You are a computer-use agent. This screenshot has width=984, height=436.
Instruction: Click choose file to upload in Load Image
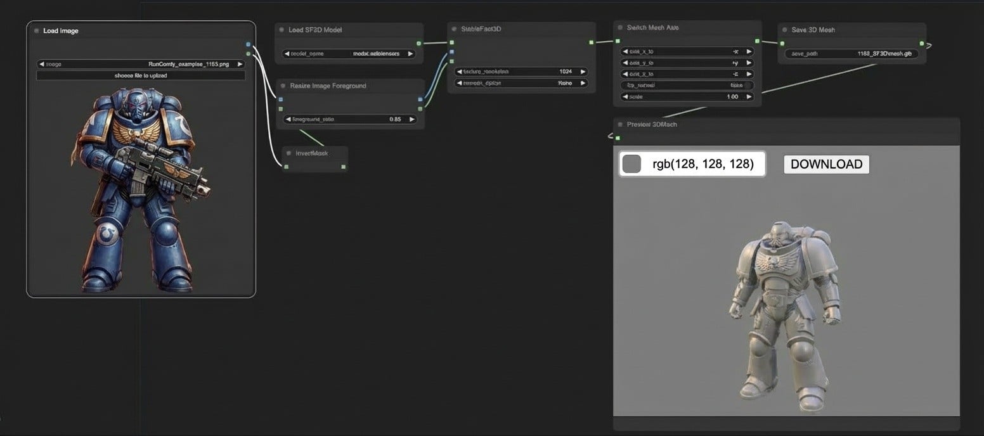click(x=140, y=75)
